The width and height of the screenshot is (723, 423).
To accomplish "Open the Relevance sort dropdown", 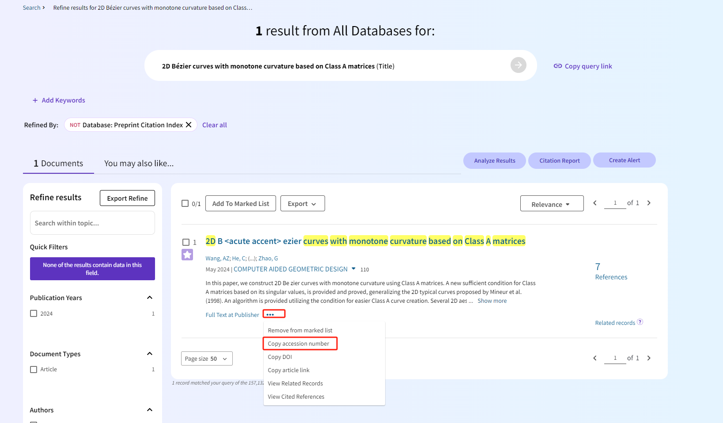I will [x=552, y=204].
